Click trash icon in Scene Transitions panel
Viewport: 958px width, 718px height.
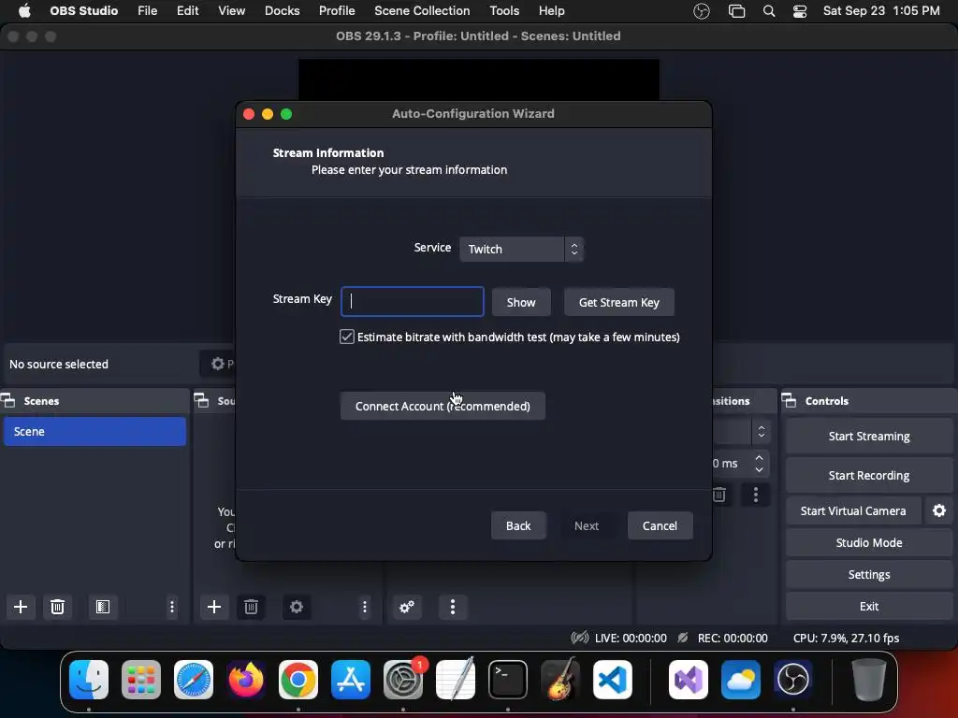point(719,495)
